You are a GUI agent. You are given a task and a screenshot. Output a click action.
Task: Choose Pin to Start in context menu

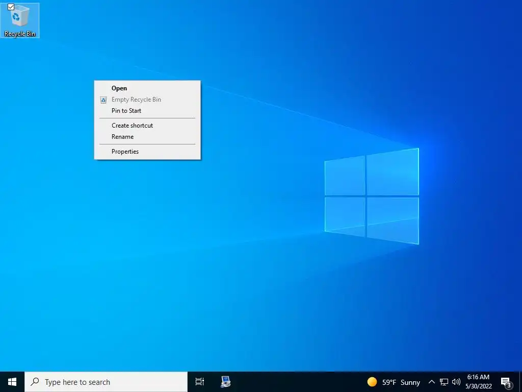click(x=147, y=111)
